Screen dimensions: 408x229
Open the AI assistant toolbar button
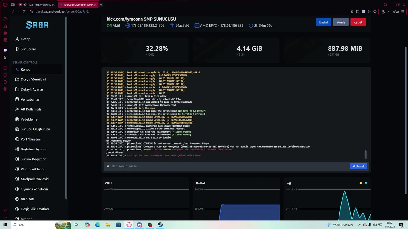[396, 12]
